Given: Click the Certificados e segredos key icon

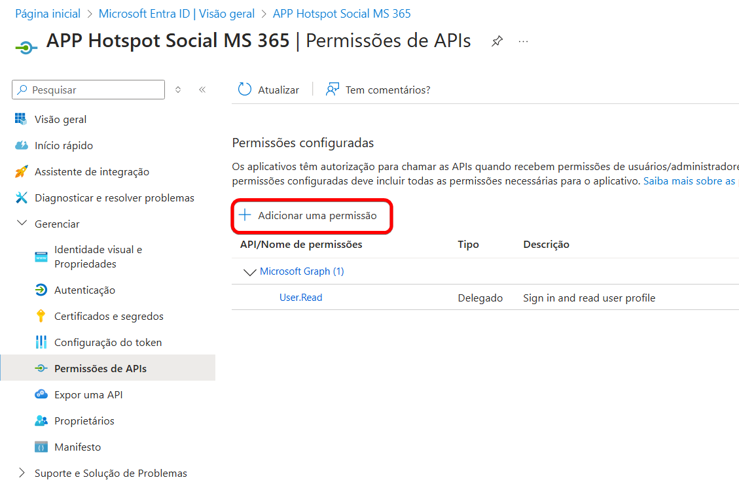Looking at the screenshot, I should point(41,316).
